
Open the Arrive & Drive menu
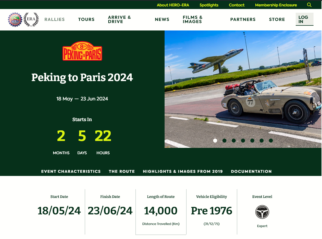point(119,19)
